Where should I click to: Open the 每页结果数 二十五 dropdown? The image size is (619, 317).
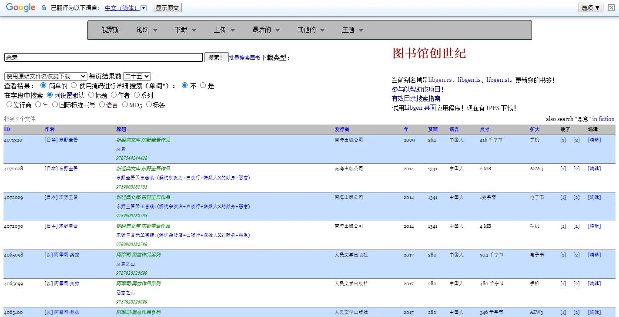click(137, 76)
